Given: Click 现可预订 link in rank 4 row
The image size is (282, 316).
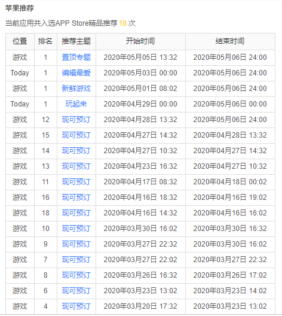Looking at the screenshot, I should click(76, 306).
